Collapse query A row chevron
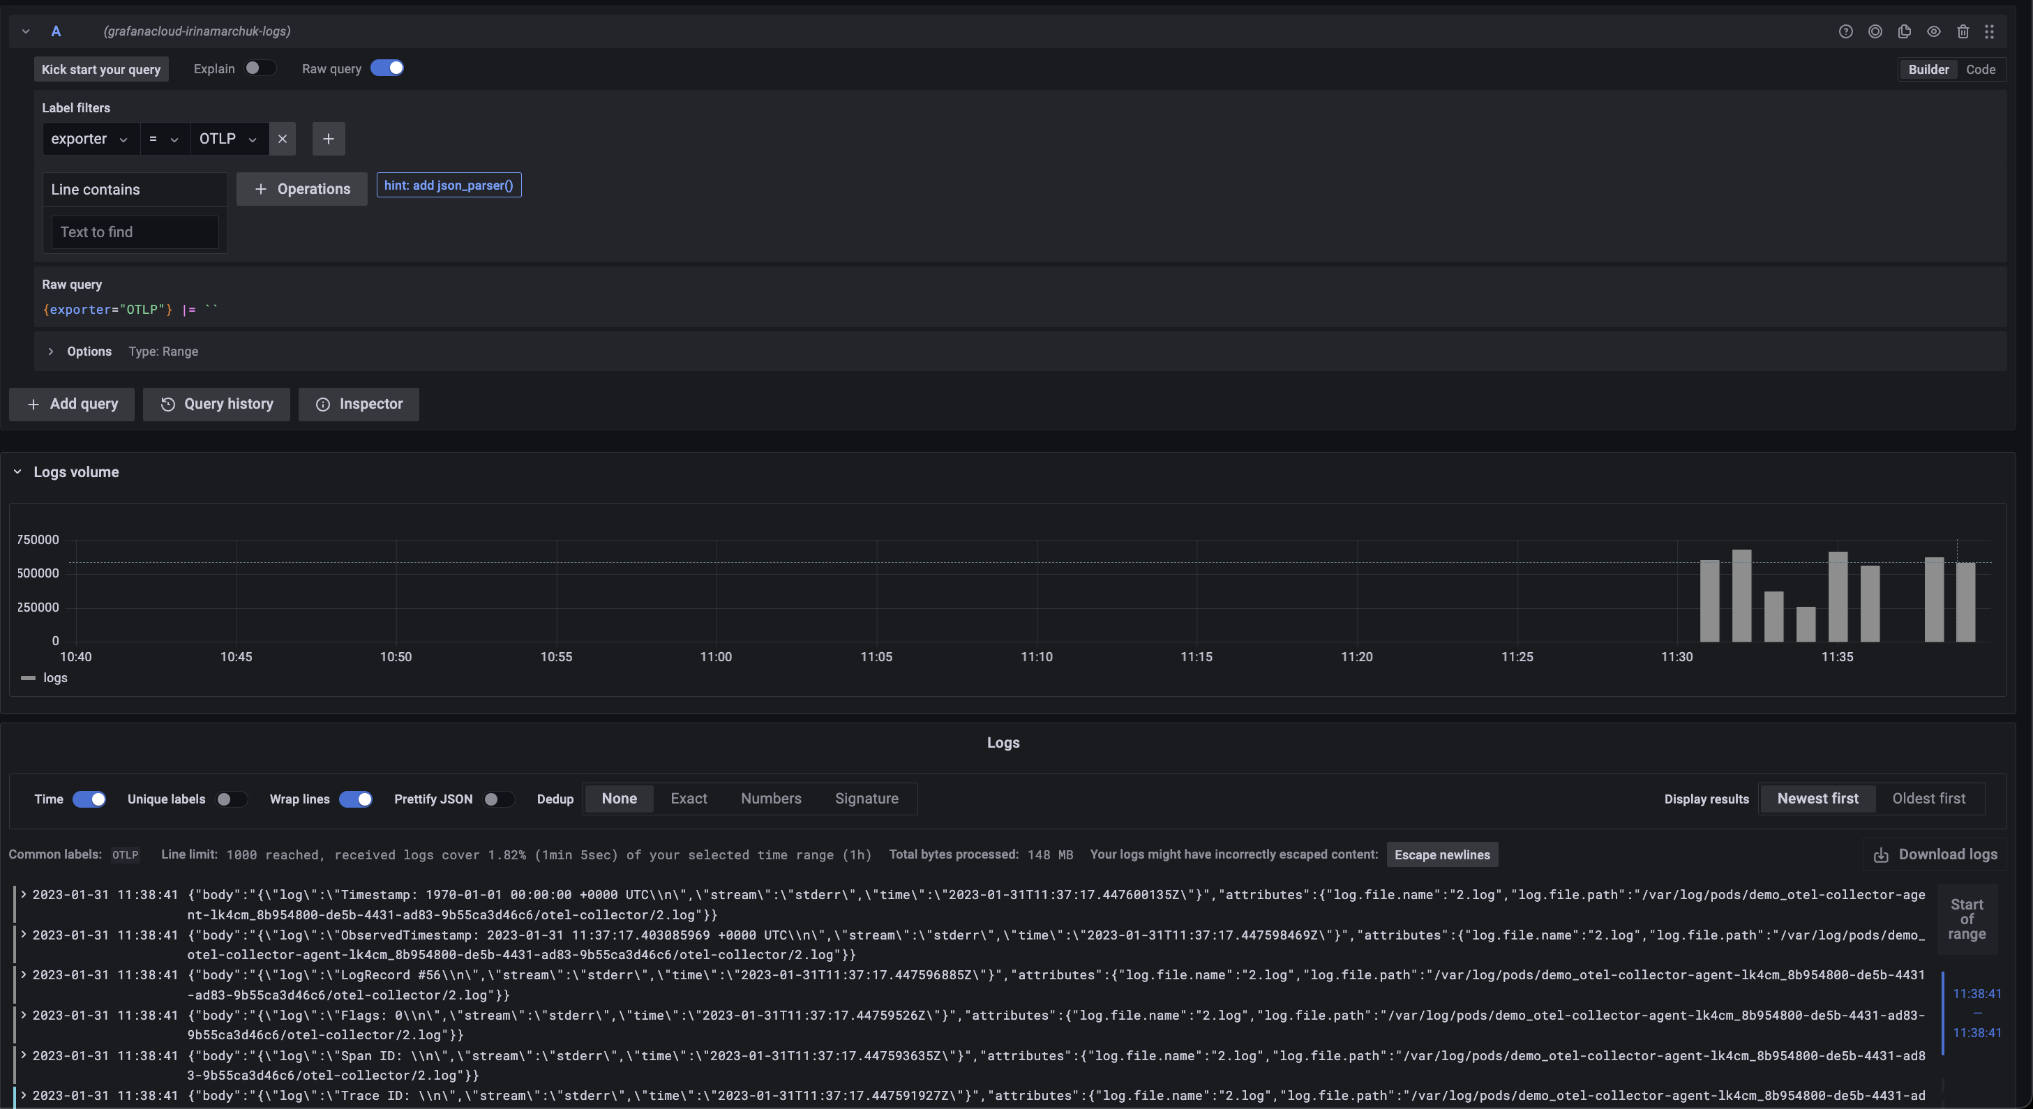 click(26, 31)
